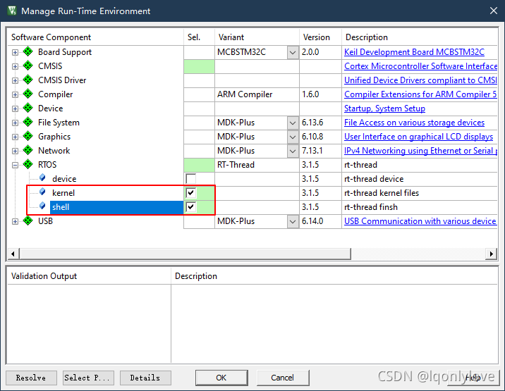Screen dimensions: 505x391
Task: Open Network MDK-Plus variant dropdown
Action: pos(293,151)
